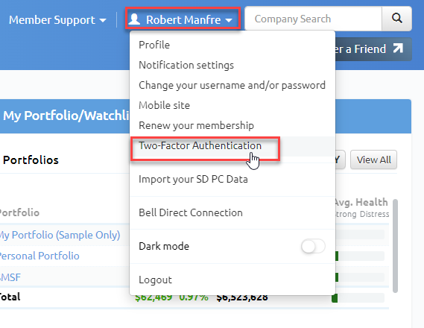The image size is (424, 328).
Task: Click the user silhouette icon beside Robert Manfre
Action: tap(134, 19)
